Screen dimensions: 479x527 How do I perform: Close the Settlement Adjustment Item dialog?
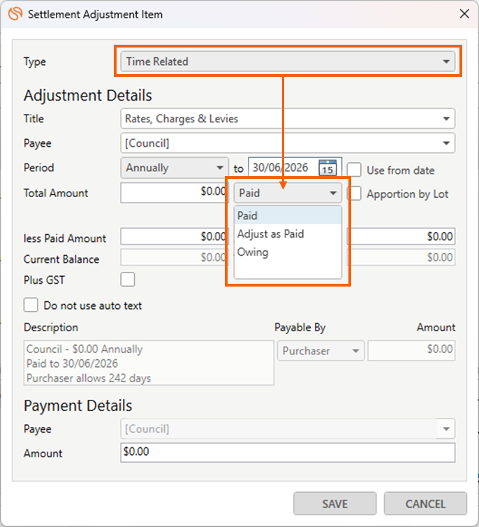tap(464, 13)
